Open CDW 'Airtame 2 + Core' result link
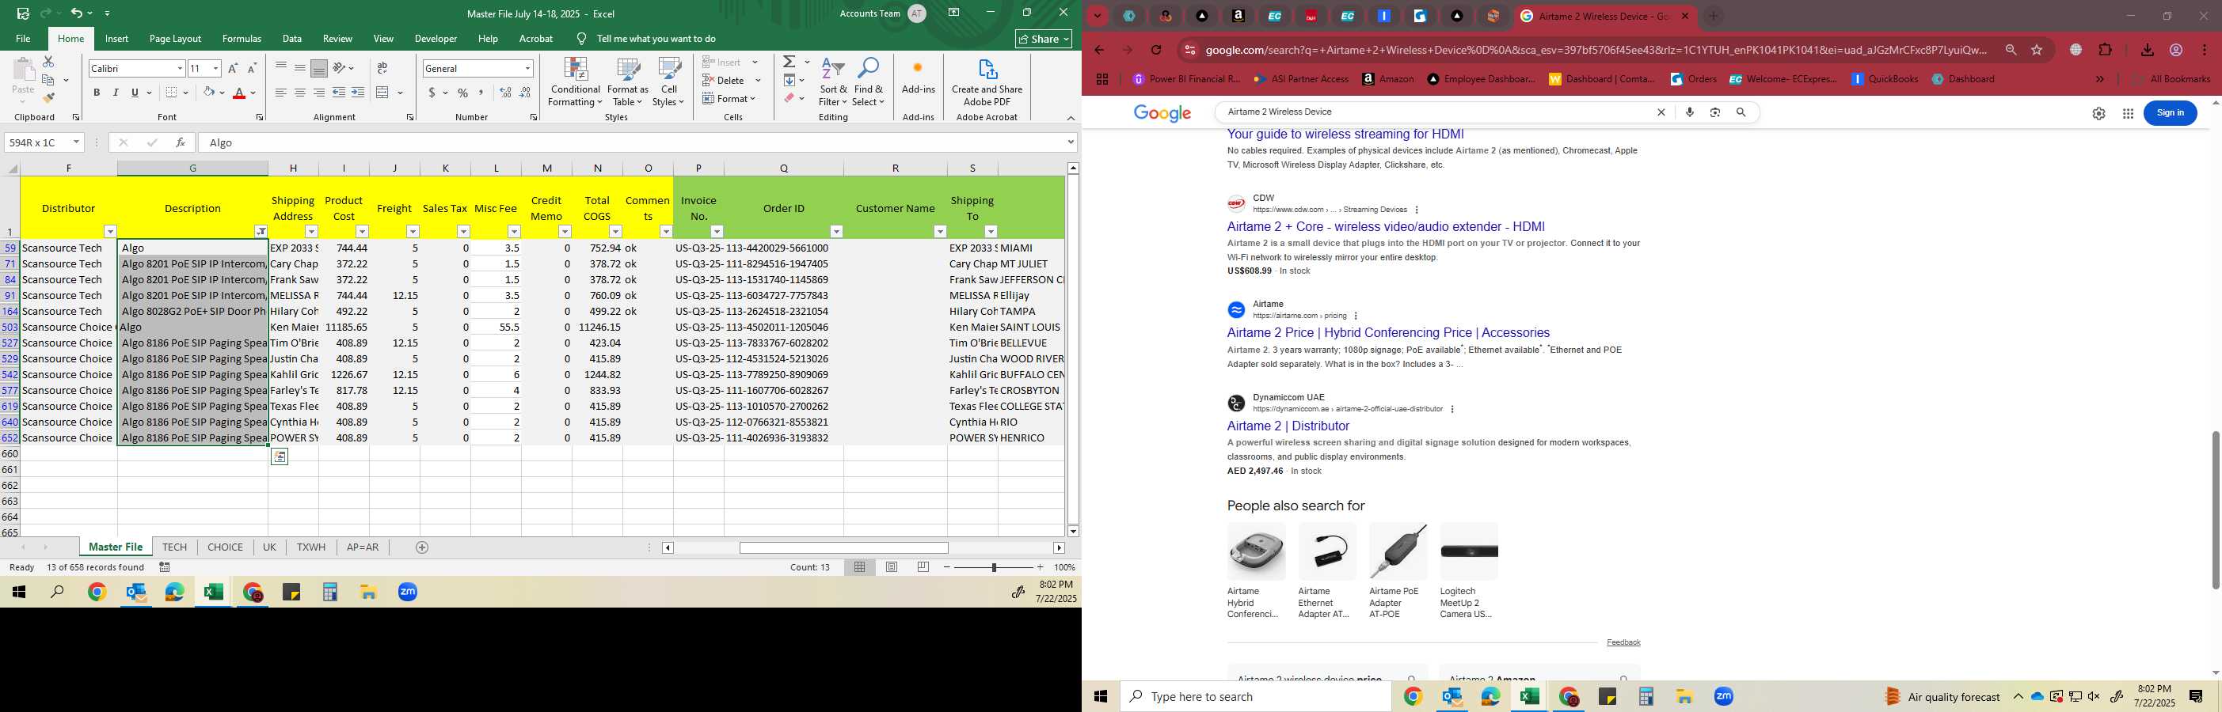2222x712 pixels. click(x=1385, y=227)
